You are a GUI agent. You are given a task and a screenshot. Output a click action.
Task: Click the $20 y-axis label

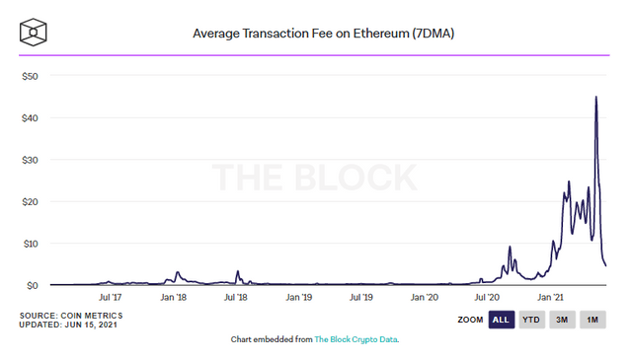point(31,201)
